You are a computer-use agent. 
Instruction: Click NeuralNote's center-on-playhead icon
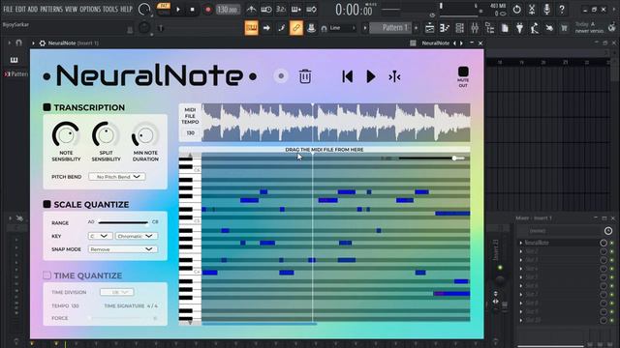394,76
